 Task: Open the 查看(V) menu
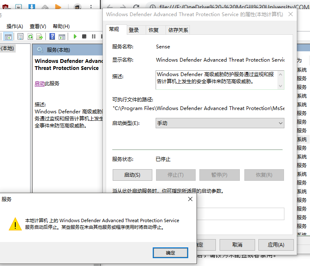pyautogui.click(x=38, y=26)
